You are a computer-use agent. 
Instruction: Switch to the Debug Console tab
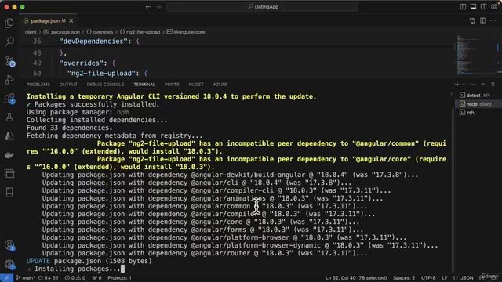105,85
